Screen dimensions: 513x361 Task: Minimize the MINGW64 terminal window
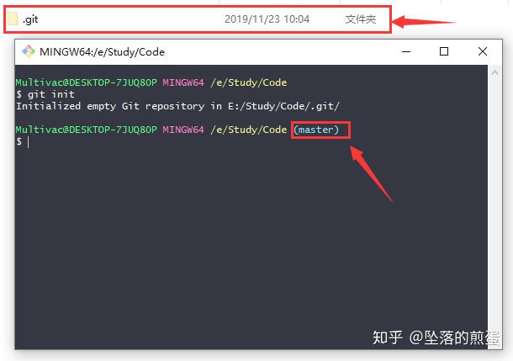click(x=406, y=51)
